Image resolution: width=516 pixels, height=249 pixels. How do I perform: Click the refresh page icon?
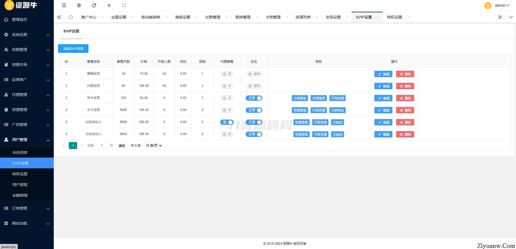click(x=94, y=5)
